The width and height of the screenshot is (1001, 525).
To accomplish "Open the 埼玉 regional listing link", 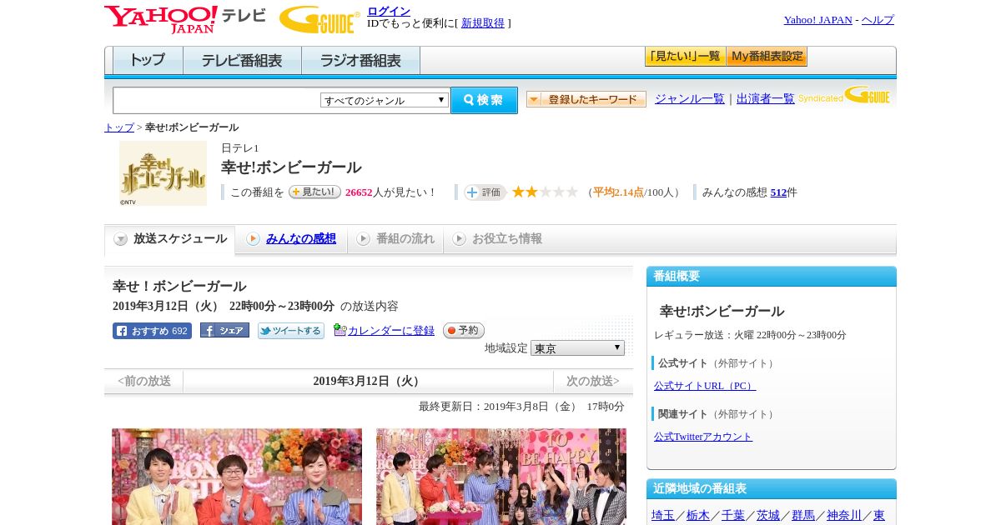I will click(663, 516).
